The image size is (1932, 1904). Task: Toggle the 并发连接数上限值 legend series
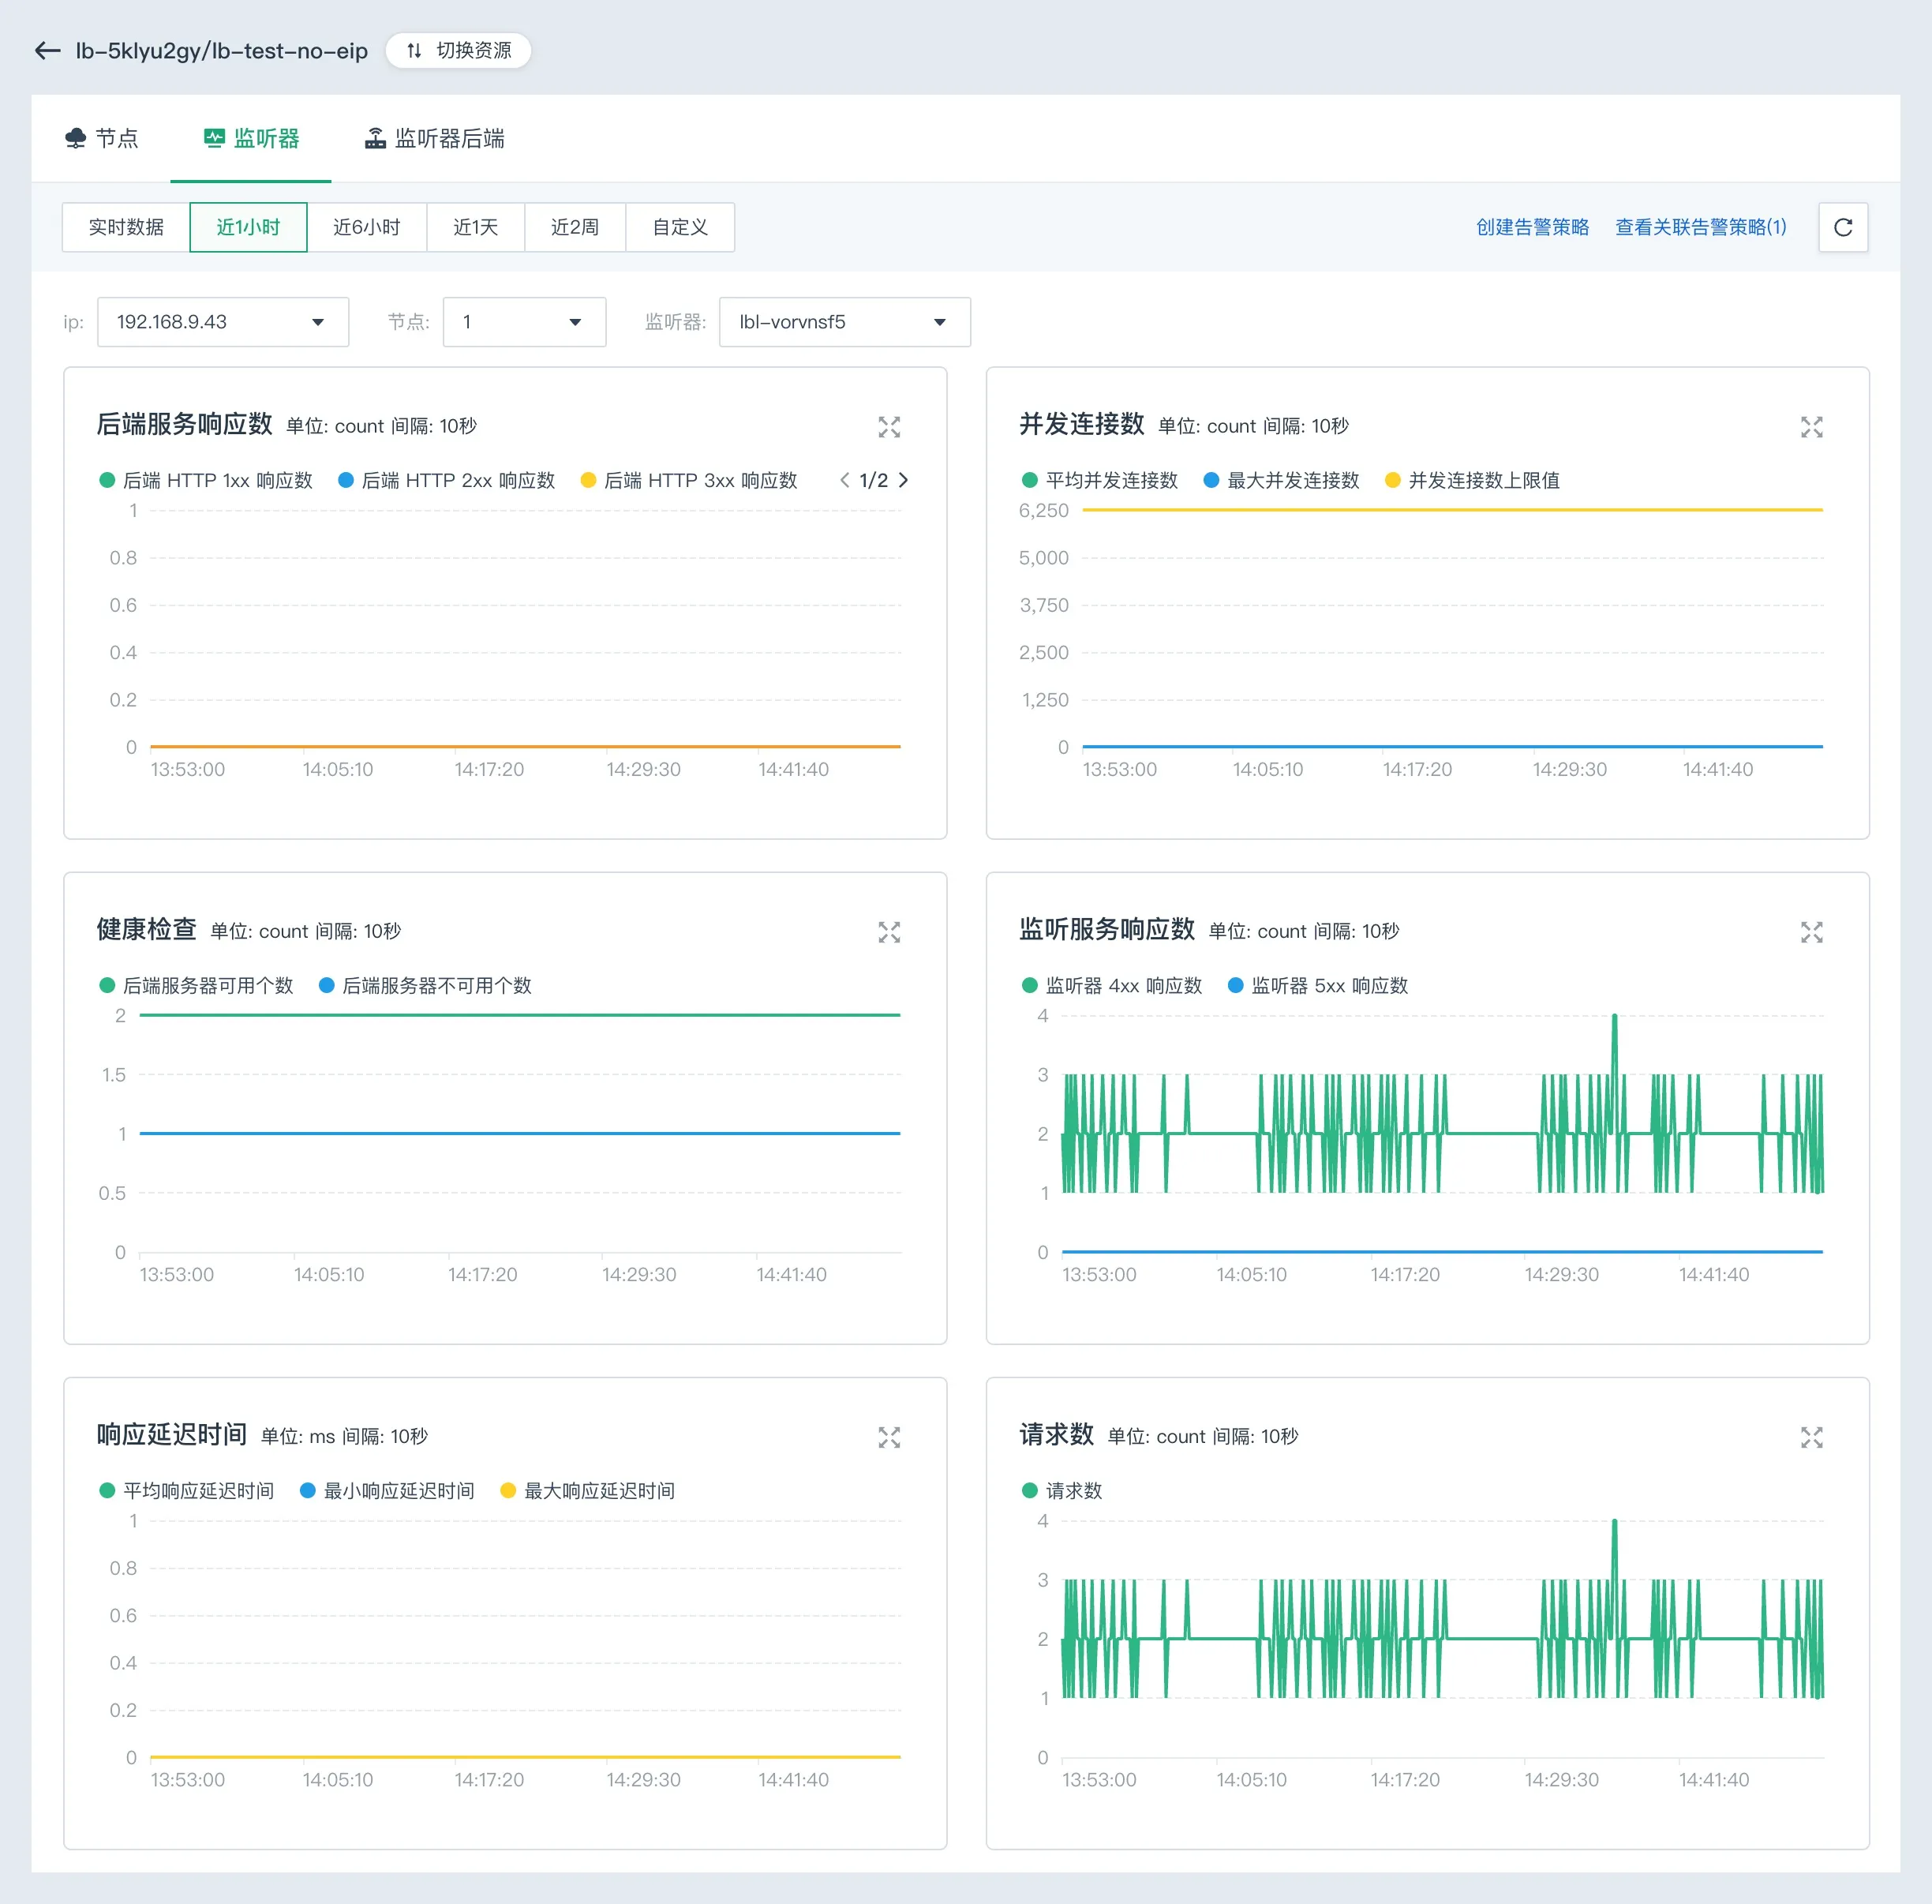[1472, 480]
